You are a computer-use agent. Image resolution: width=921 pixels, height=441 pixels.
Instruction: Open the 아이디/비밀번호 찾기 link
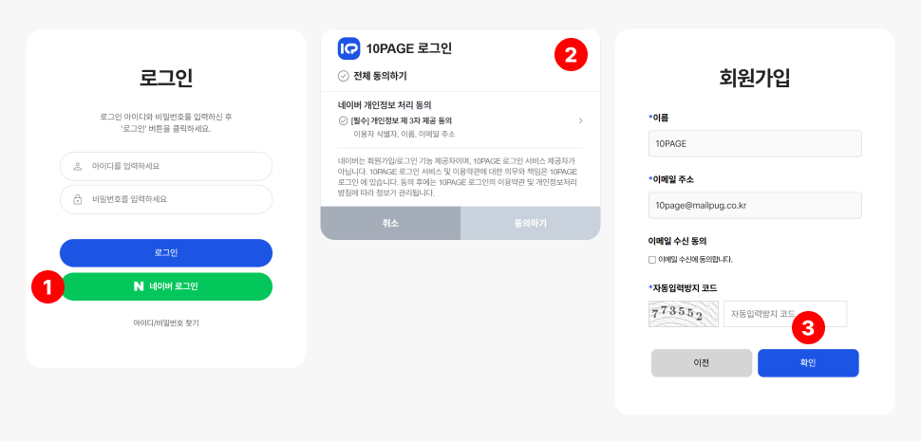(166, 323)
